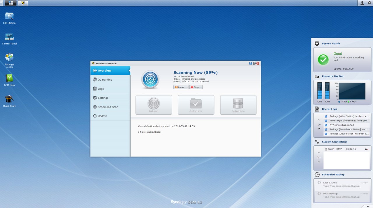This screenshot has height=208, width=373.
Task: Click the Resource Monitor title
Action: click(333, 76)
